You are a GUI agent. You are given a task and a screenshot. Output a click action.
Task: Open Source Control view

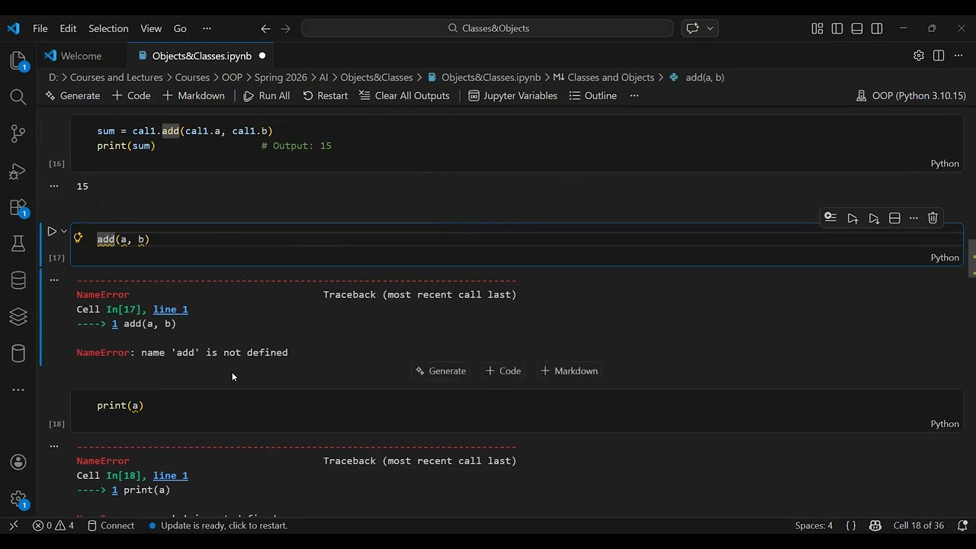coord(18,134)
